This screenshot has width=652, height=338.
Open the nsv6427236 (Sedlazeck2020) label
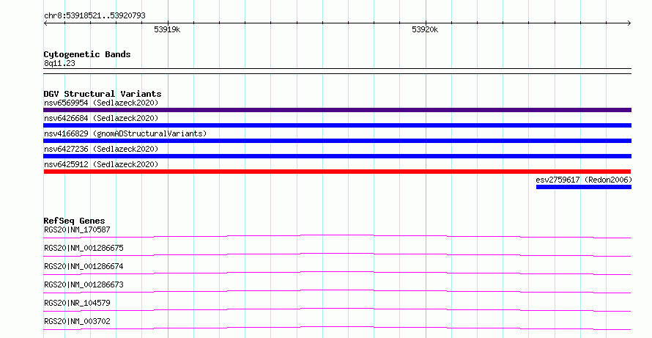[101, 149]
